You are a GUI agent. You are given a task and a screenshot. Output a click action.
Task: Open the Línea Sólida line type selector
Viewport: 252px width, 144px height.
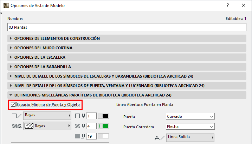[190, 137]
